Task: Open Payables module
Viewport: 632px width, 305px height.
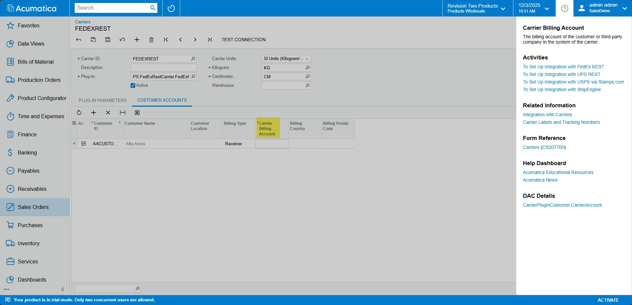Action: tap(35, 171)
